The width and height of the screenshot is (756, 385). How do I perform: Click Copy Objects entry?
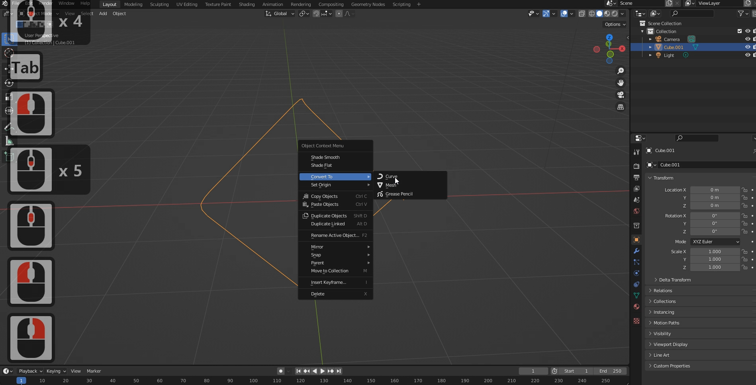click(x=335, y=196)
